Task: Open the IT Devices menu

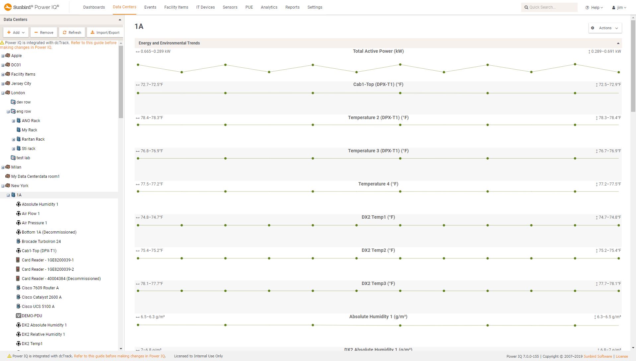Action: click(205, 7)
